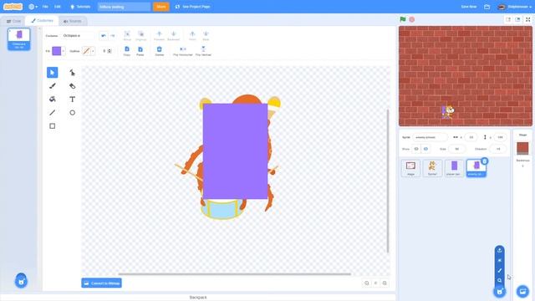The image size is (535, 301).
Task: Enter full screen stage mode
Action: (528, 19)
